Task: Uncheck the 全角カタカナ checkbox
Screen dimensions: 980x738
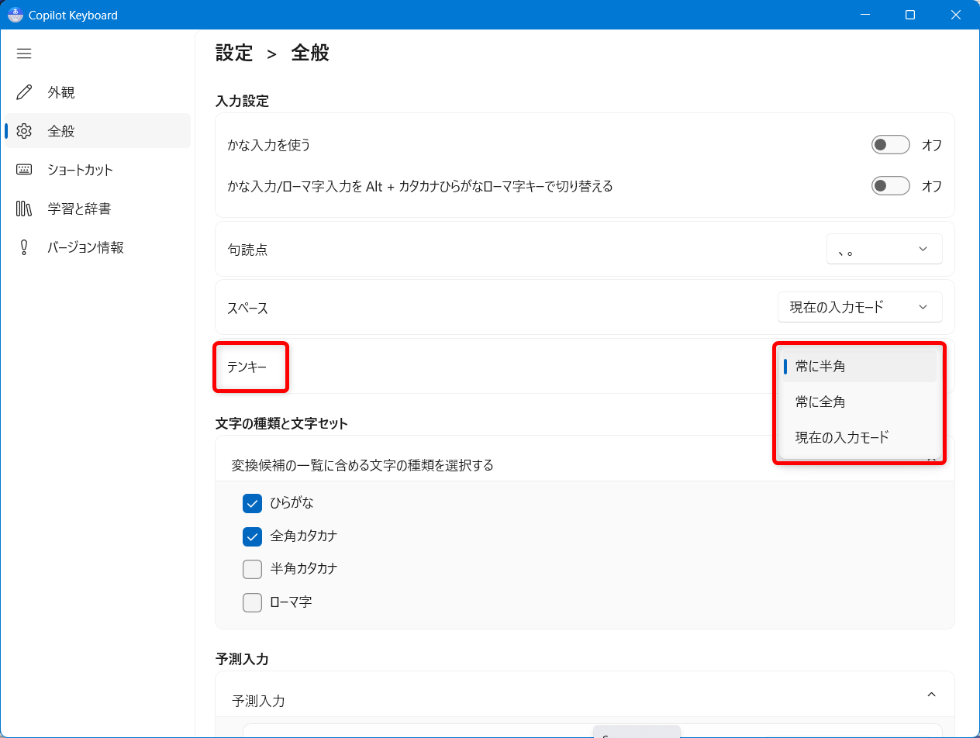Action: point(252,536)
